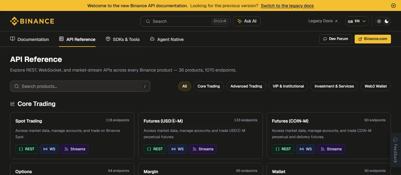Open Streams badge in Futures COIN-M card
Image resolution: width=401 pixels, height=175 pixels.
coord(331,149)
